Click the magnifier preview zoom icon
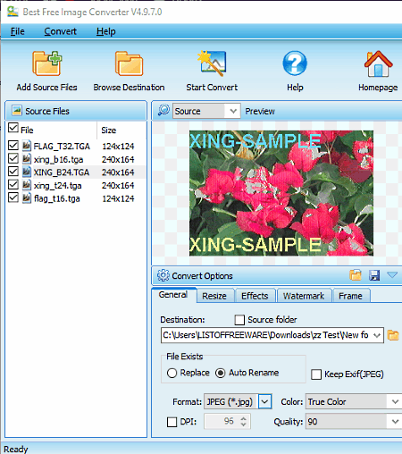402x454 pixels. click(163, 110)
